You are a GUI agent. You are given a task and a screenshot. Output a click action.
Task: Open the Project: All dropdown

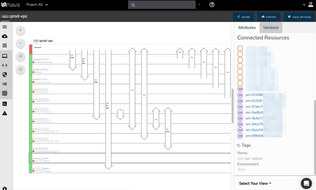tap(37, 4)
